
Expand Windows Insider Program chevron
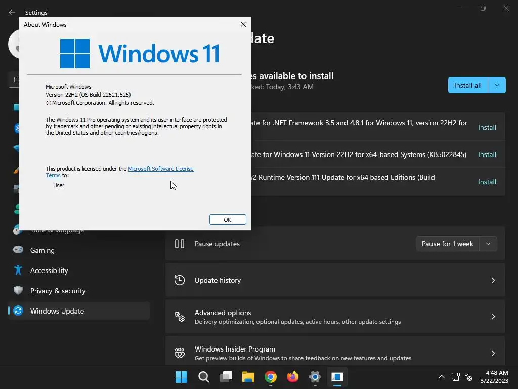pos(493,353)
